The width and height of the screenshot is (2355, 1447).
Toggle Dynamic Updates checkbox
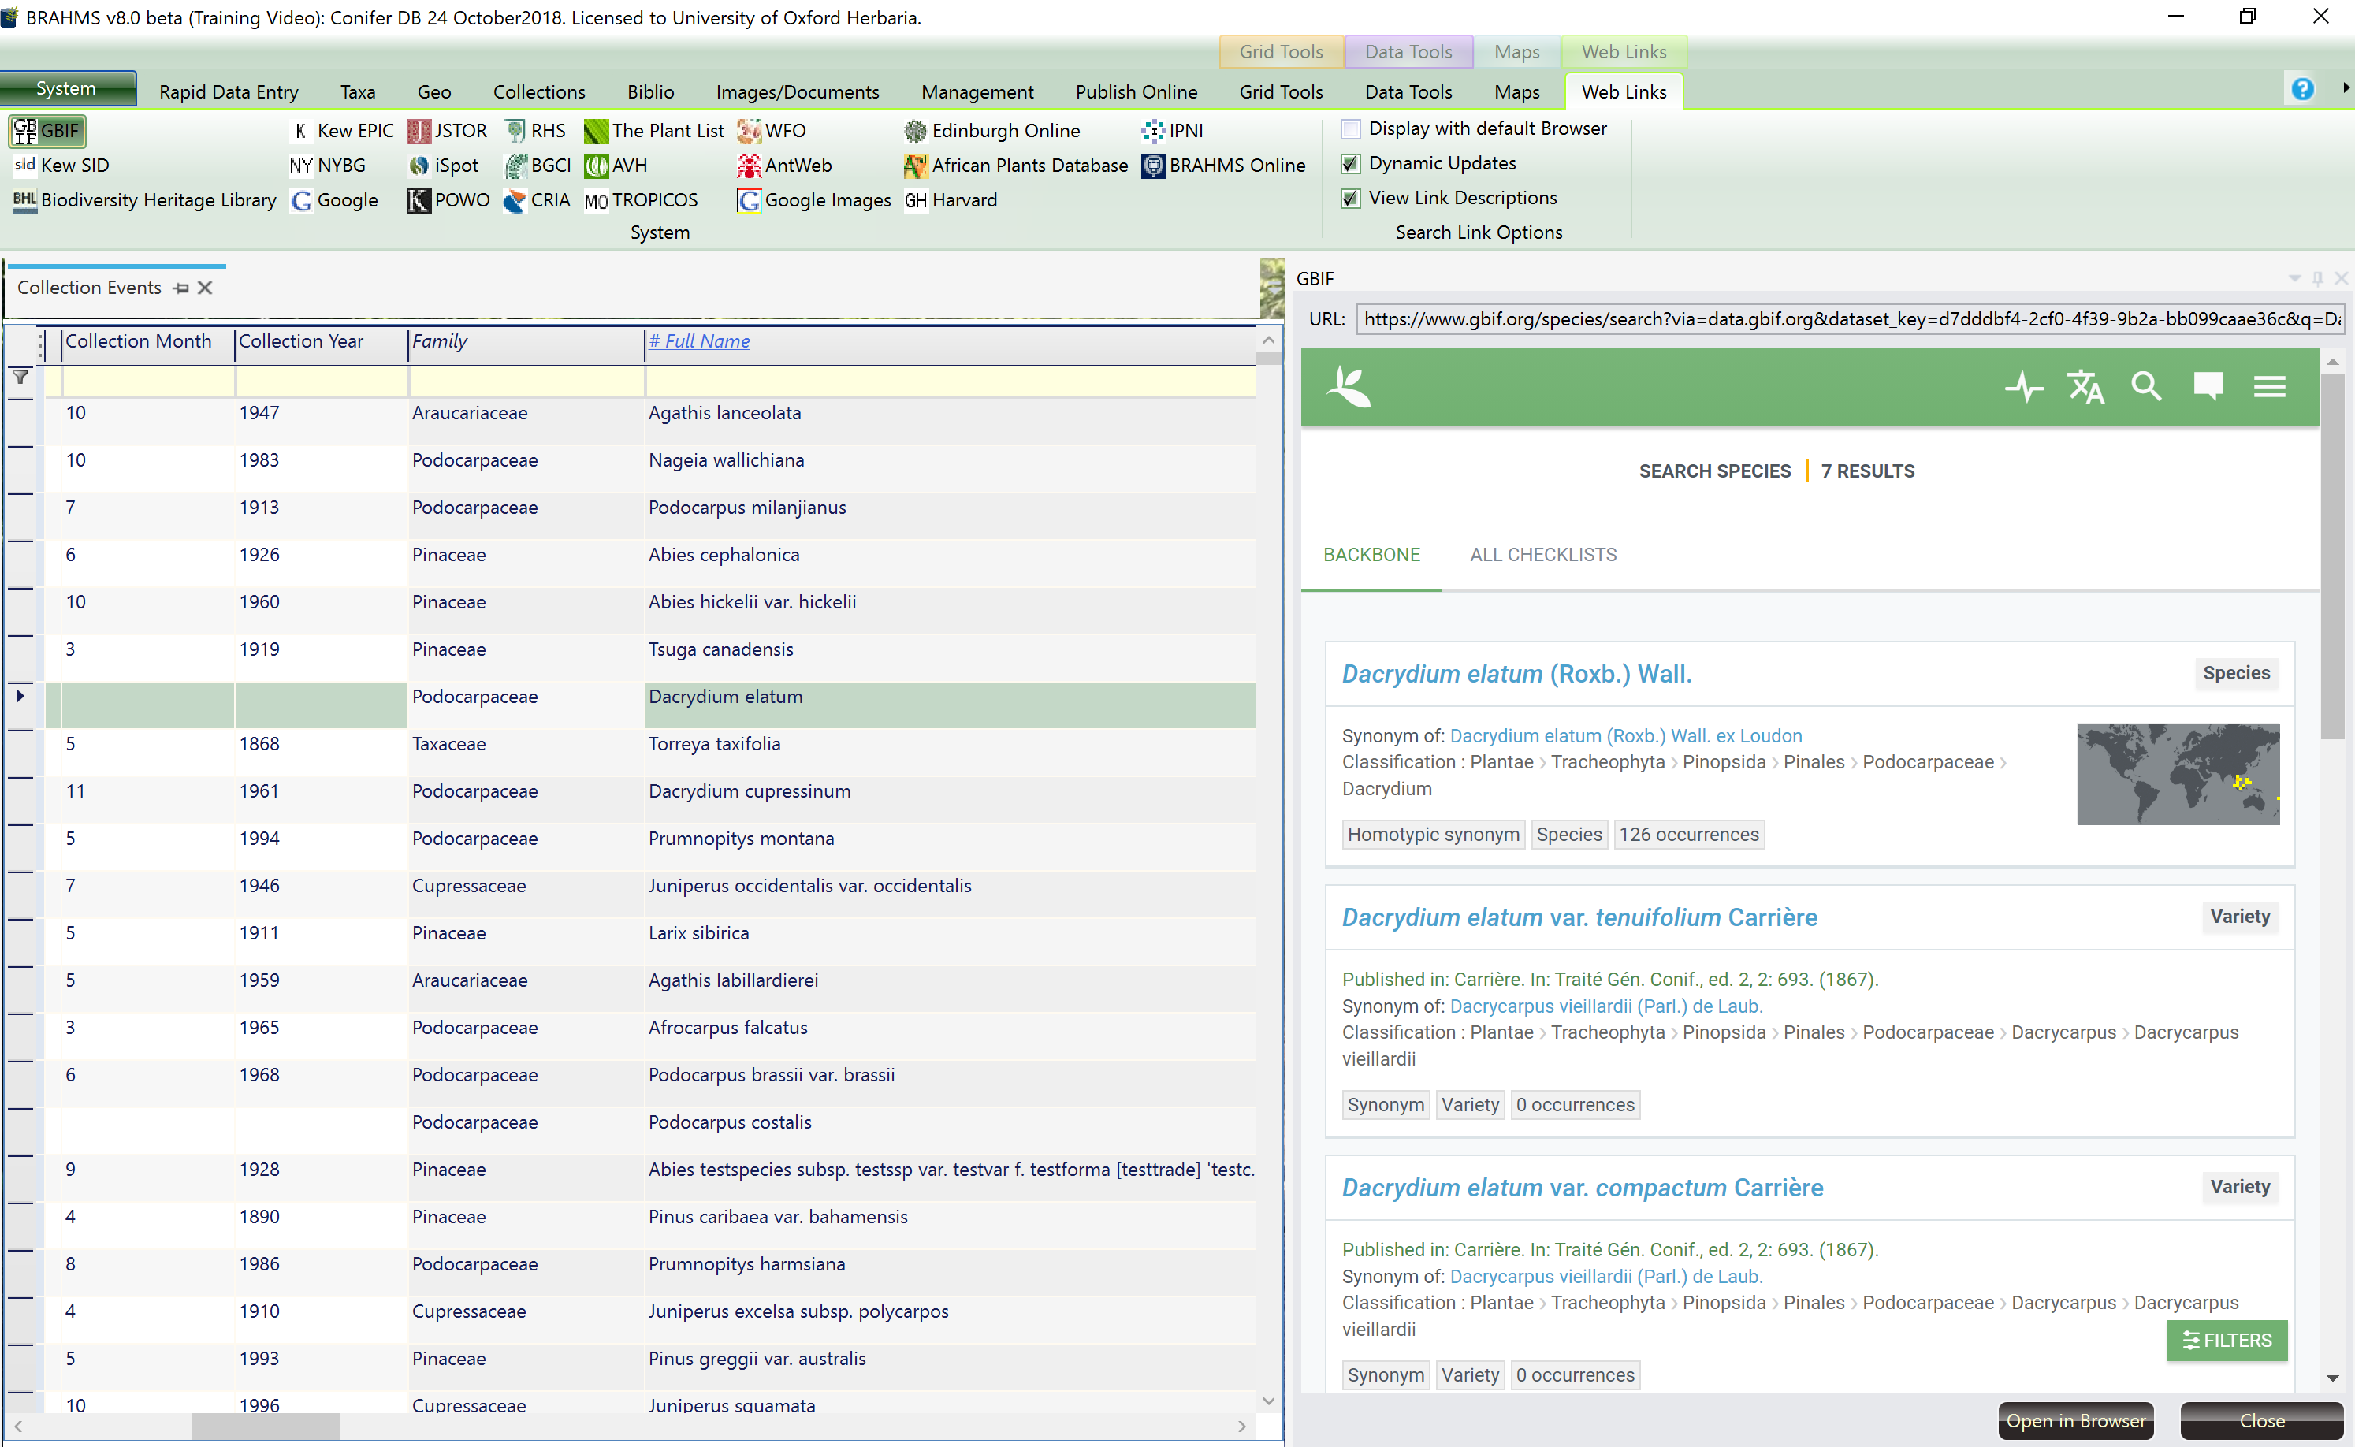click(x=1350, y=164)
